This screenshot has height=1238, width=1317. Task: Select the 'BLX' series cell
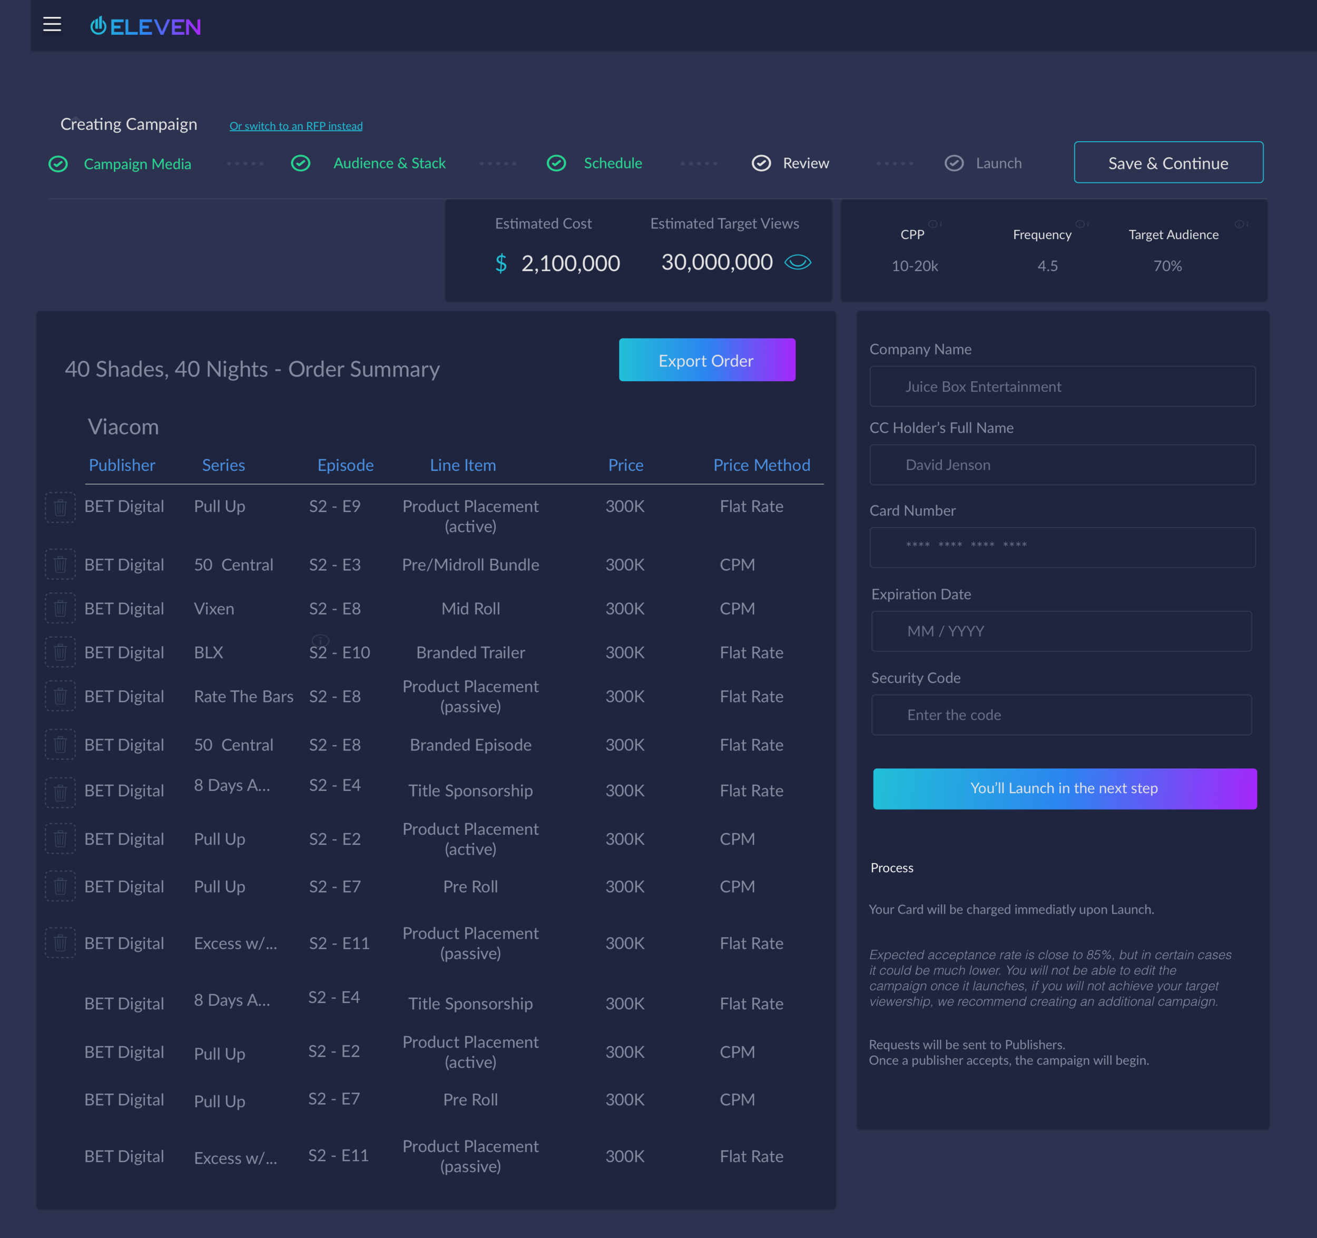[x=208, y=652]
